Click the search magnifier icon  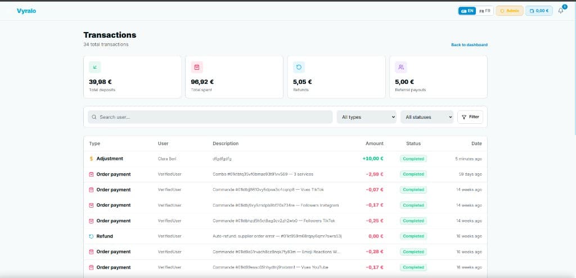tap(94, 117)
